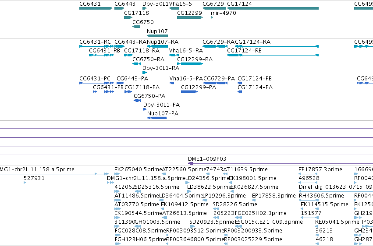Click protein label CG12299-PA
Image resolution: width=373 pixels, height=246 pixels.
[199, 87]
